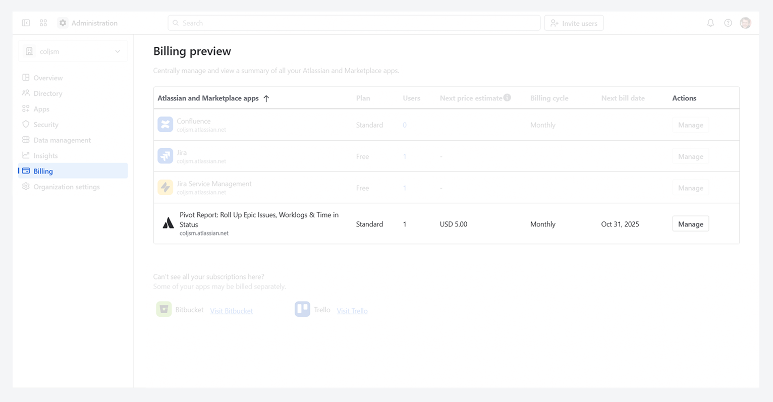Open the Visit Trello link
This screenshot has width=773, height=402.
coord(352,311)
